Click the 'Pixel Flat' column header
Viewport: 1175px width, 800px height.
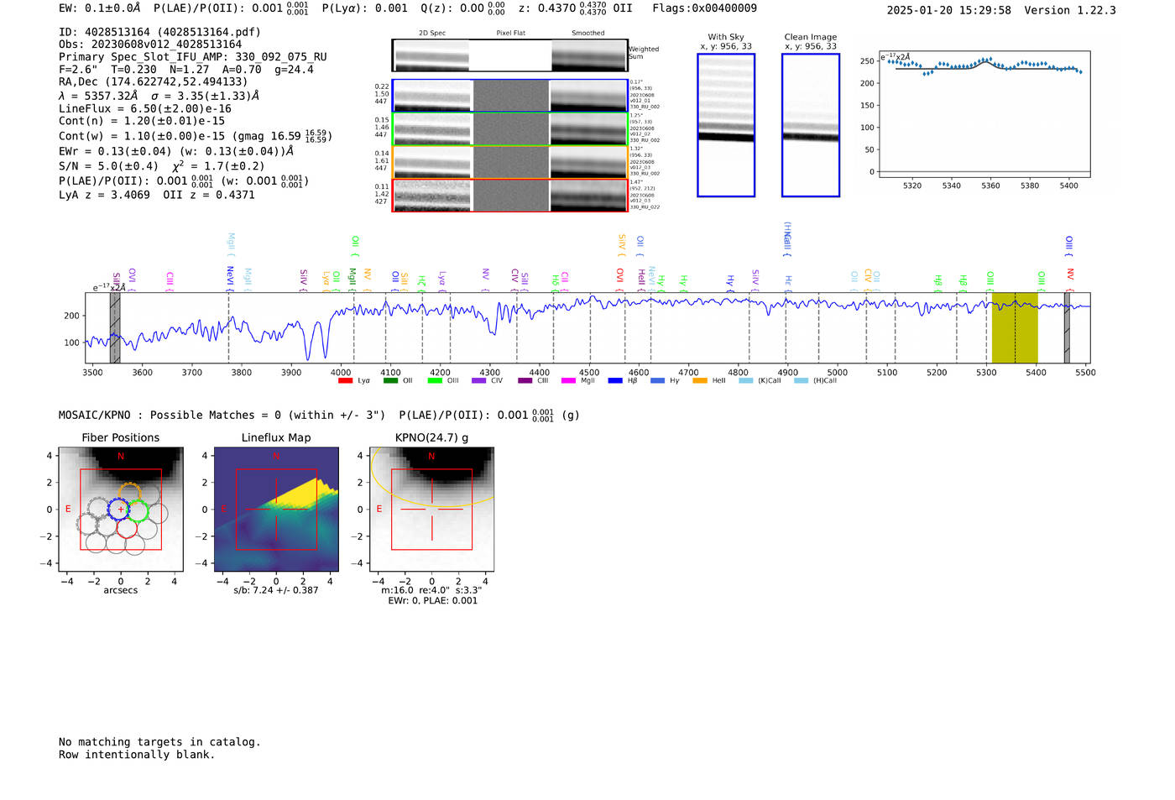point(511,34)
